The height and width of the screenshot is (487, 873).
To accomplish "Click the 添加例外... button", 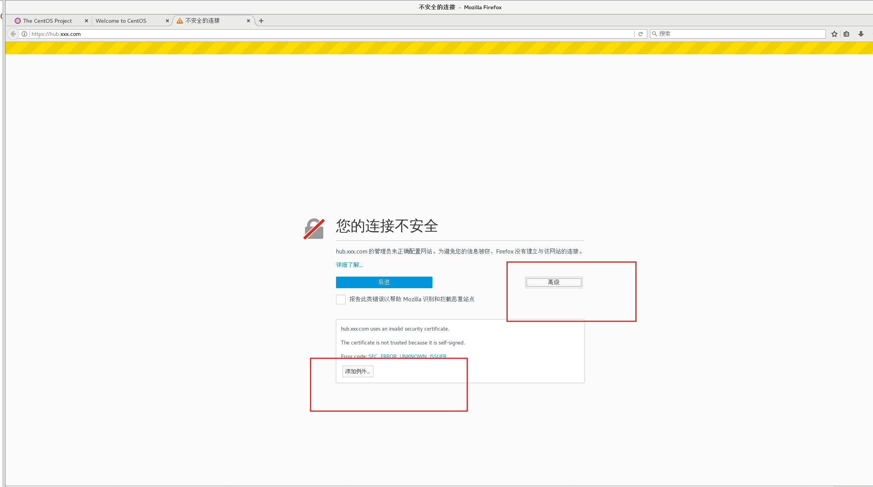I will click(358, 371).
